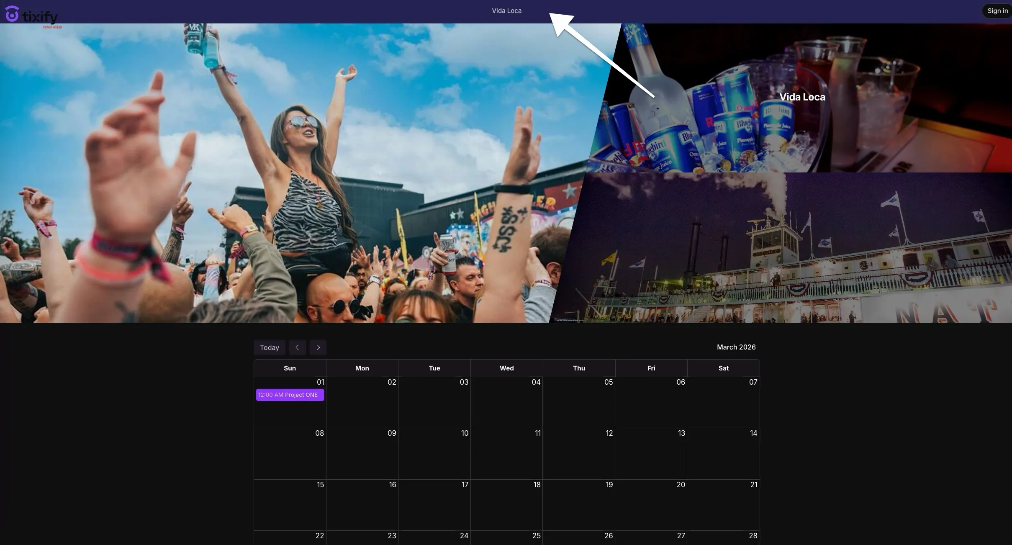Click the Wed column header
Image resolution: width=1012 pixels, height=545 pixels.
(507, 368)
